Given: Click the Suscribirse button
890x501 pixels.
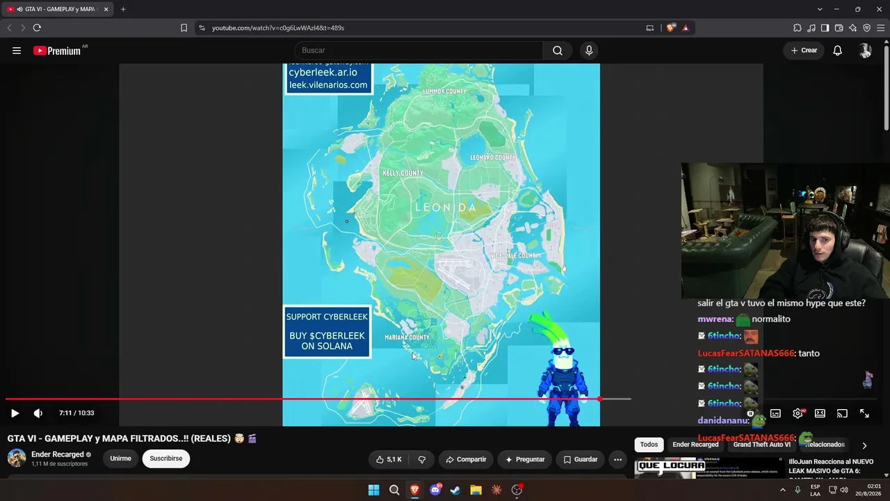Looking at the screenshot, I should click(166, 459).
